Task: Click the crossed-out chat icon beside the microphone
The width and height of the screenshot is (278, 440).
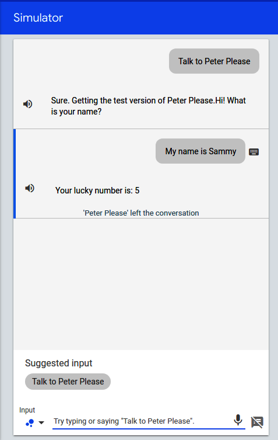Action: [257, 422]
